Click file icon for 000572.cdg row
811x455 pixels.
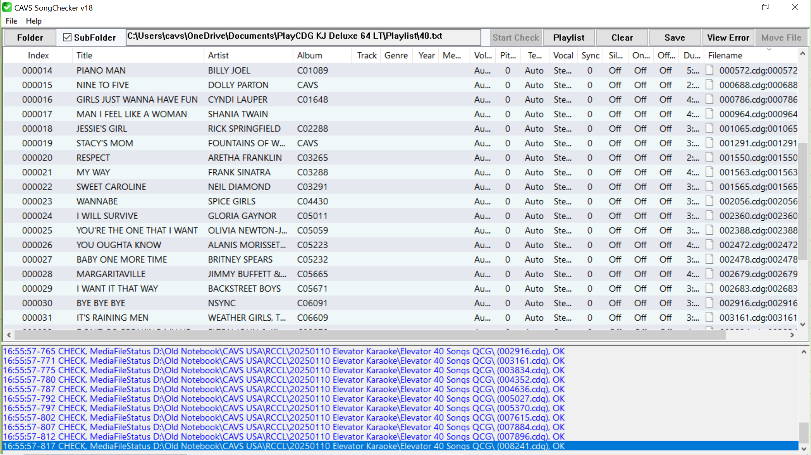click(709, 70)
